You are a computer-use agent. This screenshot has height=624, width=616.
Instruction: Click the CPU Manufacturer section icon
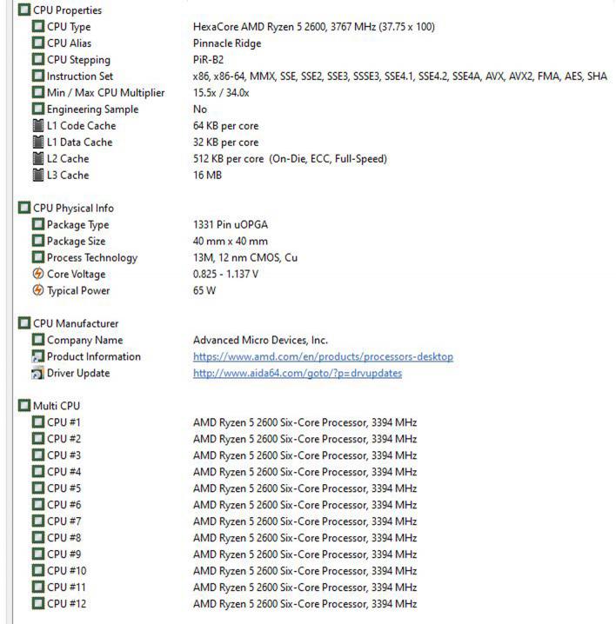click(x=24, y=323)
